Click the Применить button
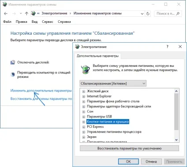Image resolution: width=187 pixels, height=167 pixels. click(174, 161)
